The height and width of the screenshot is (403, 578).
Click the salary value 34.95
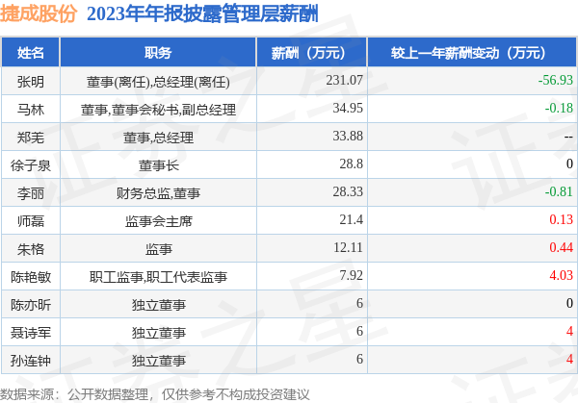348,108
